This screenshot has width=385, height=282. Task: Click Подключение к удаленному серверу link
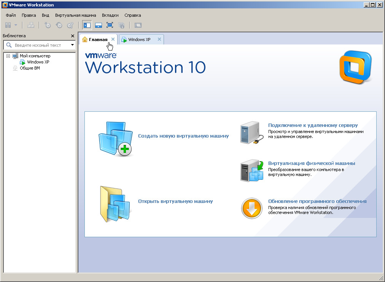pos(313,125)
